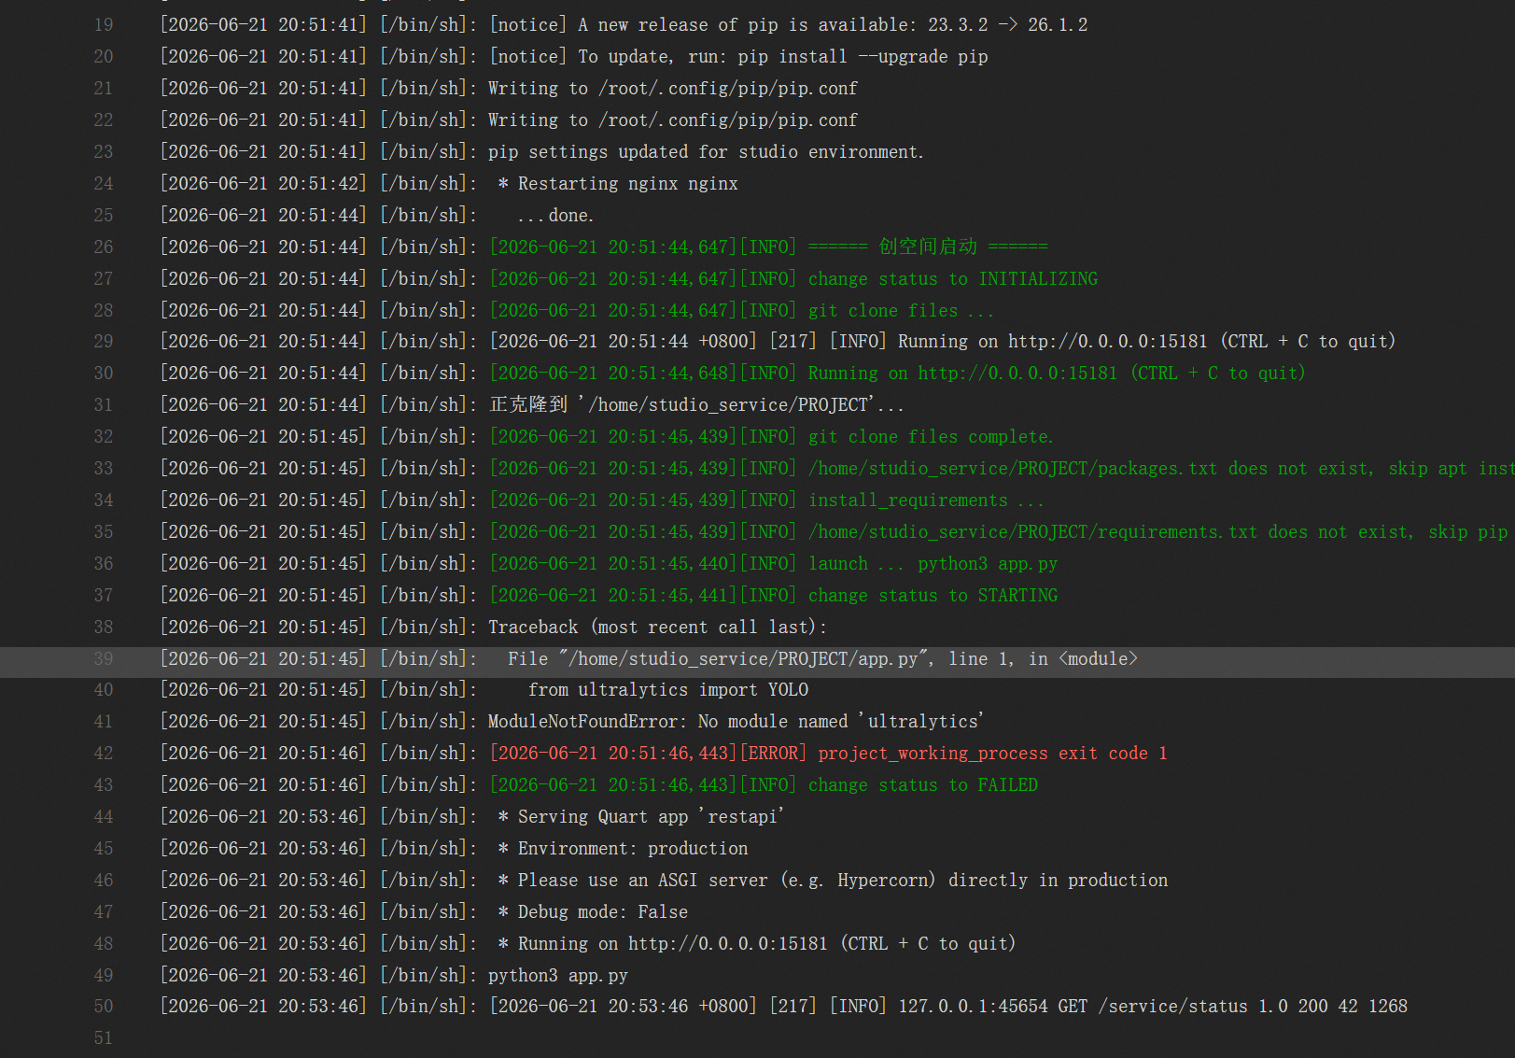Select the 'change status to FAILED' log entry
Viewport: 1515px width, 1058px height.
[x=598, y=785]
